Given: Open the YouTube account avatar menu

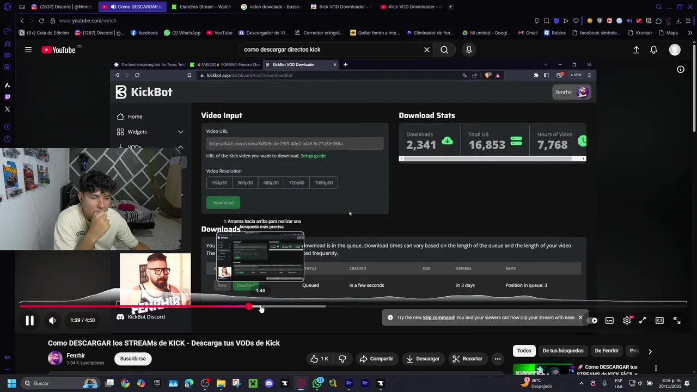Looking at the screenshot, I should pos(675,50).
